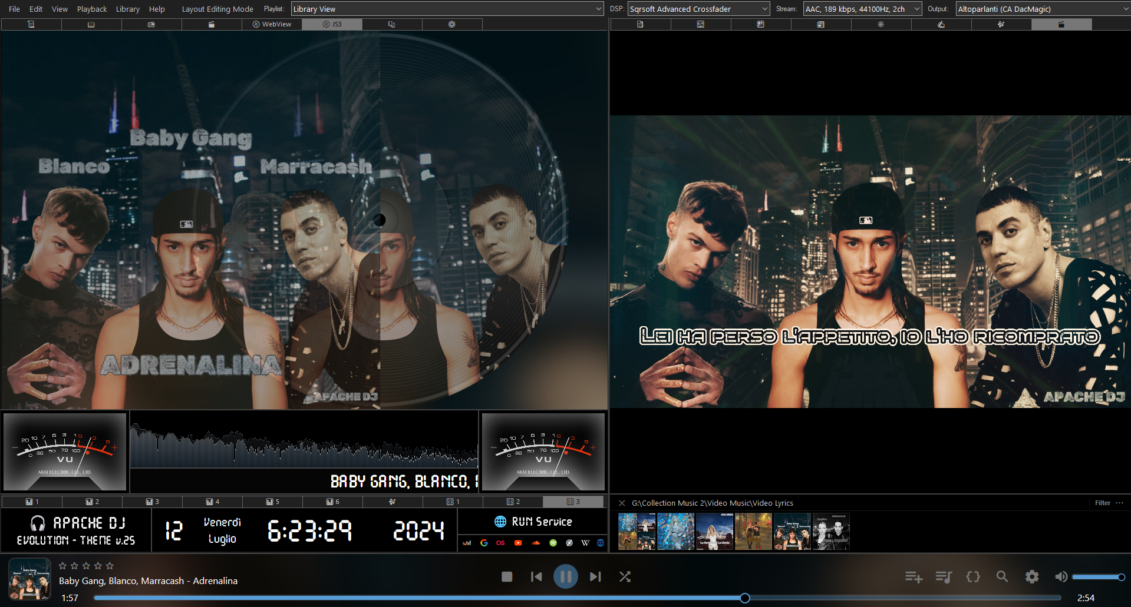
Task: Skip to next track
Action: point(595,576)
